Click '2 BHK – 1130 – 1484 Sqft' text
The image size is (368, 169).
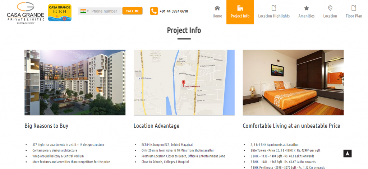282,156
